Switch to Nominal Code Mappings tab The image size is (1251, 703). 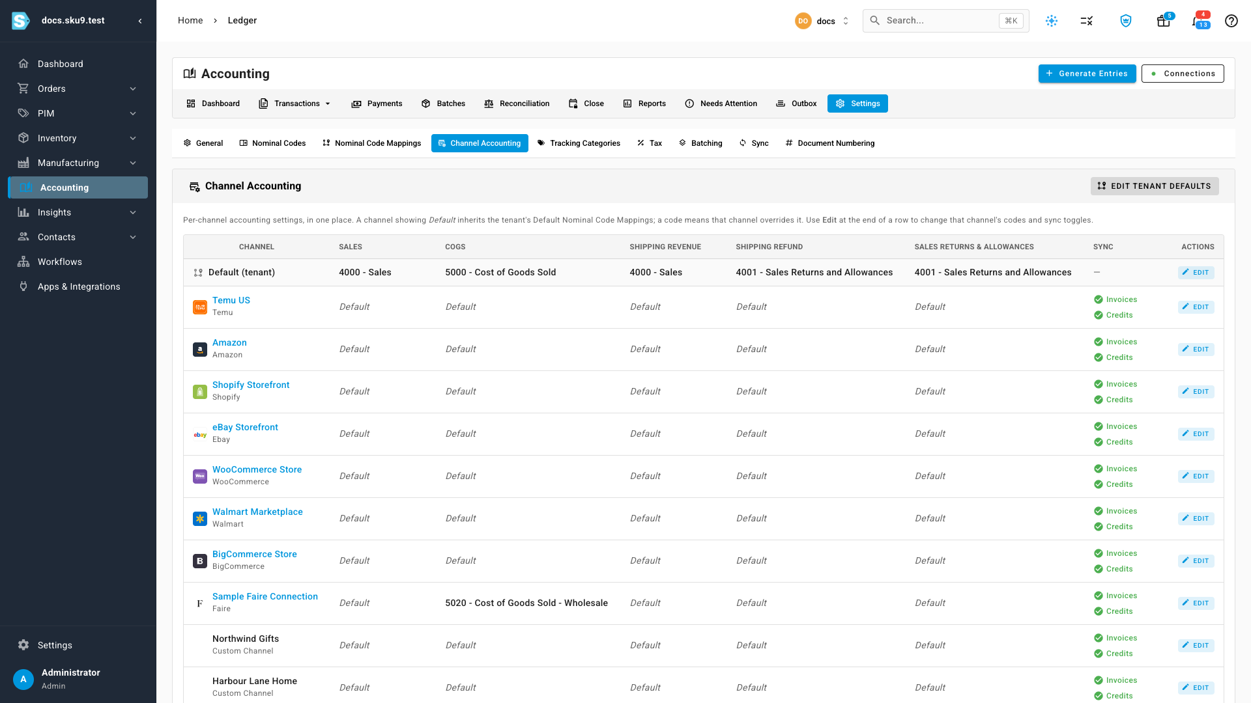tap(372, 143)
